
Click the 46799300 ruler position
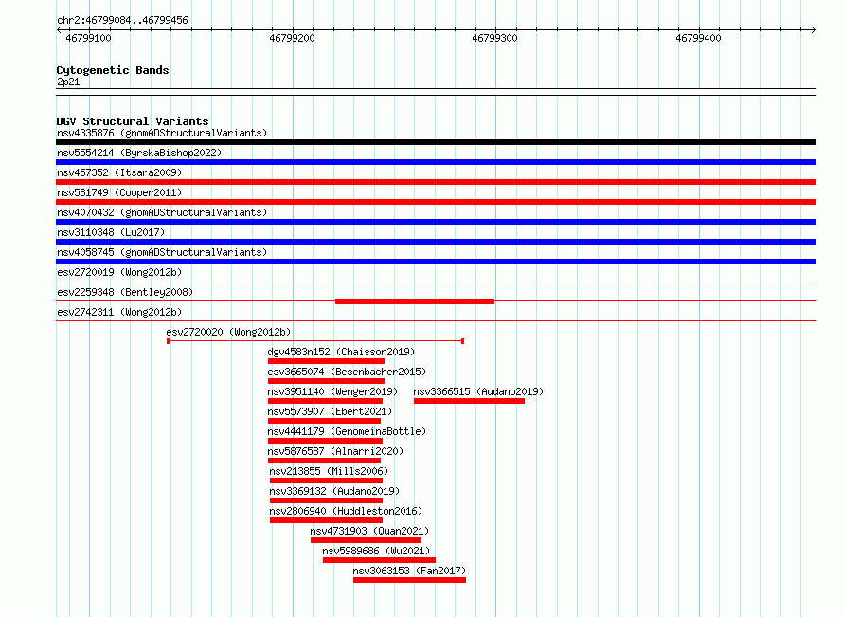(x=494, y=38)
